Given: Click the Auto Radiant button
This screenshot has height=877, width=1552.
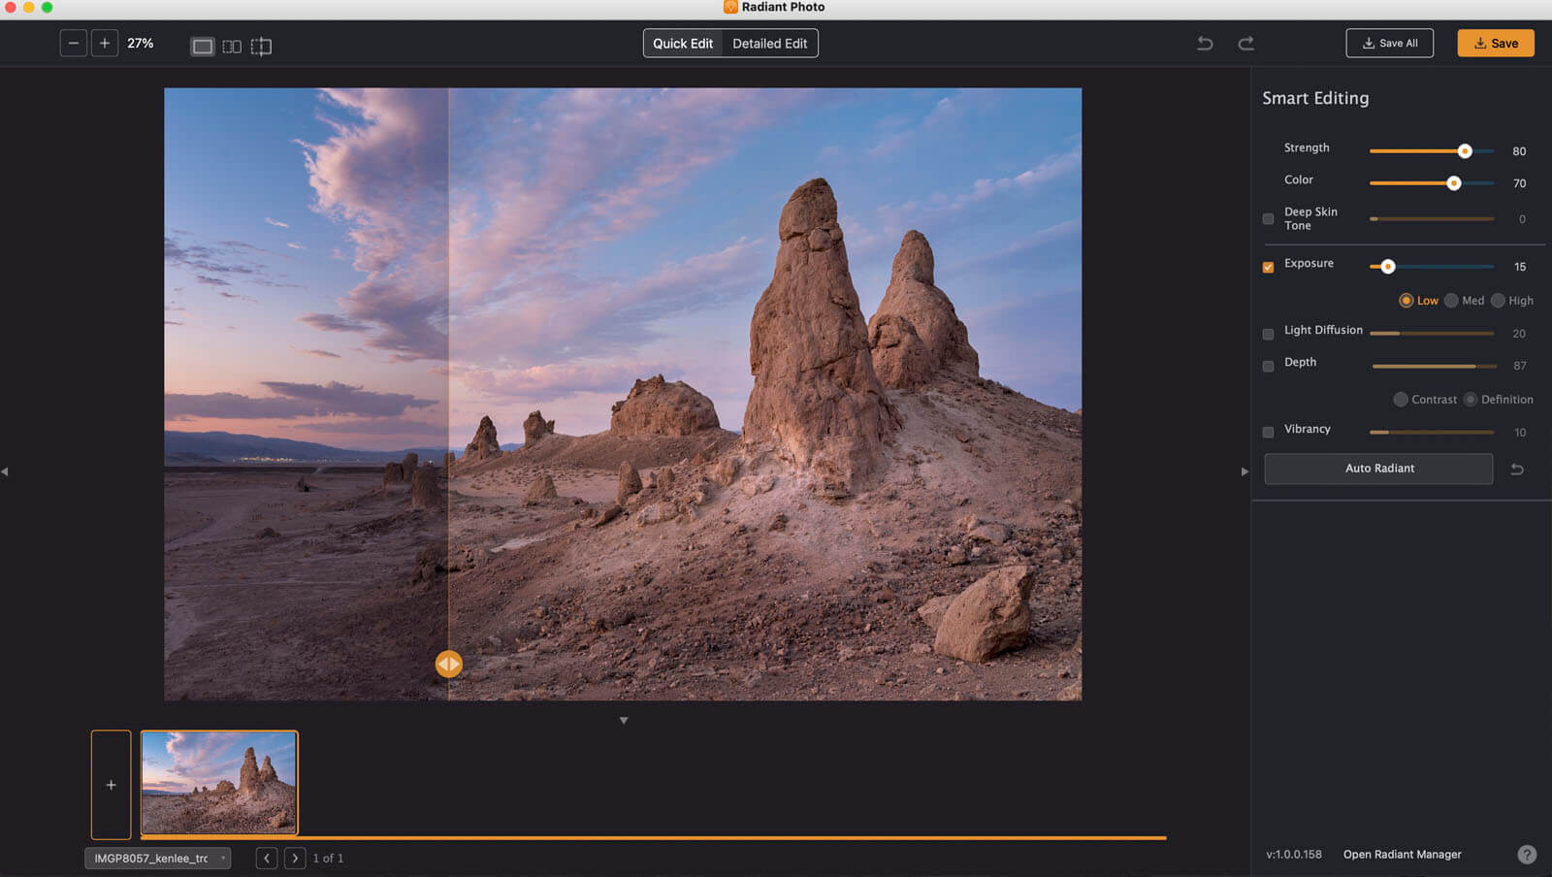Looking at the screenshot, I should tap(1378, 469).
